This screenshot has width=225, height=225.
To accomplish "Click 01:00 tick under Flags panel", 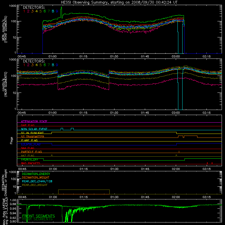I will pyautogui.click(x=53, y=169).
